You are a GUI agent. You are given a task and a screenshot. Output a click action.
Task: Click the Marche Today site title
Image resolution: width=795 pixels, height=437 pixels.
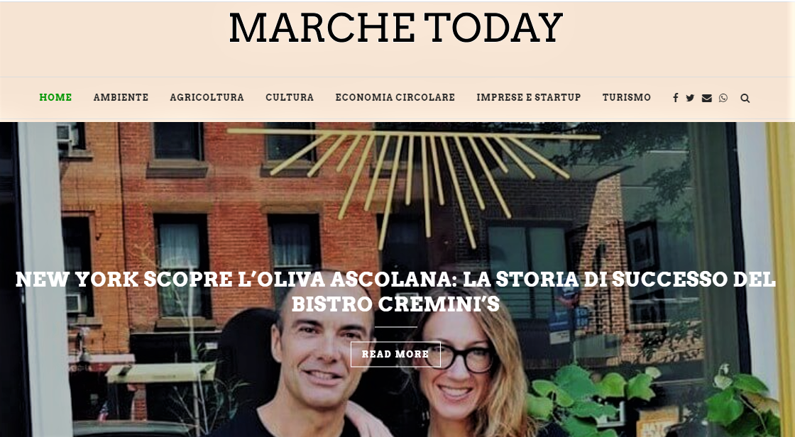[396, 28]
